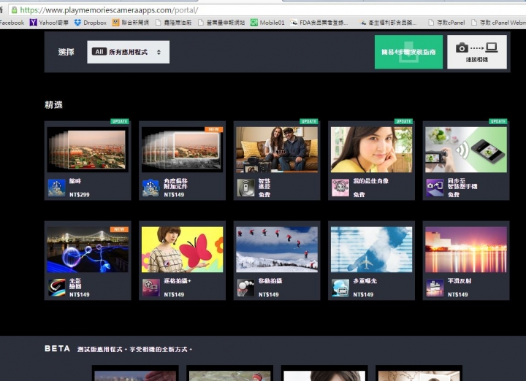Open the 衛生福利部食品 bookmark
Image resolution: width=526 pixels, height=381 pixels.
tap(388, 23)
